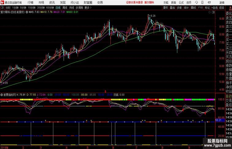This screenshot has width=232, height=149.
Task: Open the headset customer service icon
Action: click(196, 2)
